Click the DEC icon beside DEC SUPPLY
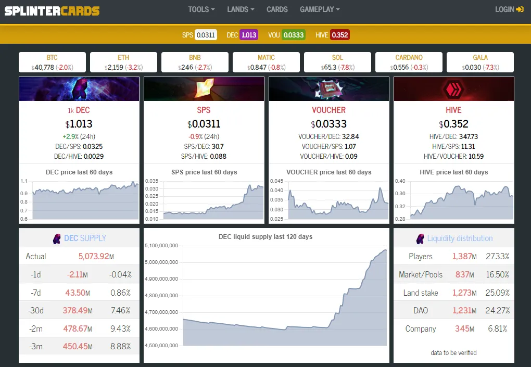Screen dimensions: 531x367 (57, 239)
